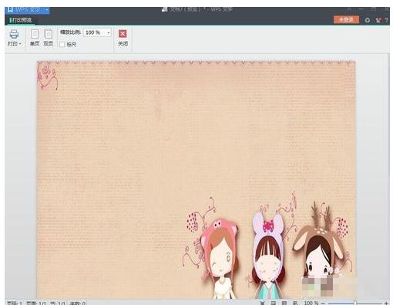Close print preview with red 关闭 button
Viewport: 393px width, 305px height.
[x=123, y=38]
